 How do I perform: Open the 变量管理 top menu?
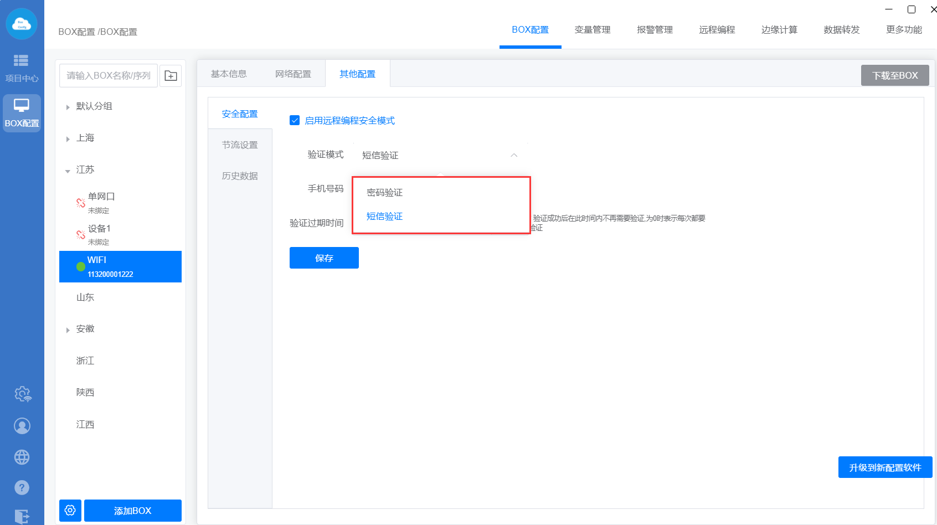(592, 30)
